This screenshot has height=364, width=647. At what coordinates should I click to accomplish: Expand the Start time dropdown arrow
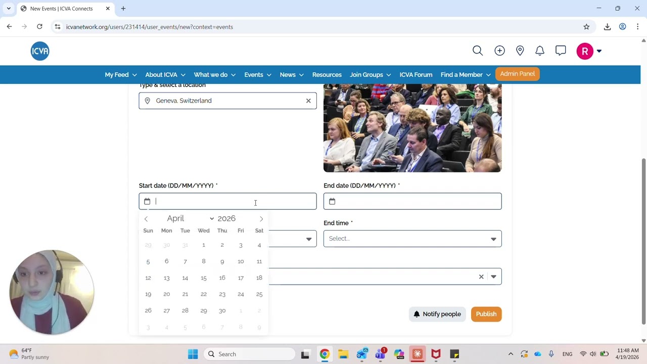click(309, 239)
